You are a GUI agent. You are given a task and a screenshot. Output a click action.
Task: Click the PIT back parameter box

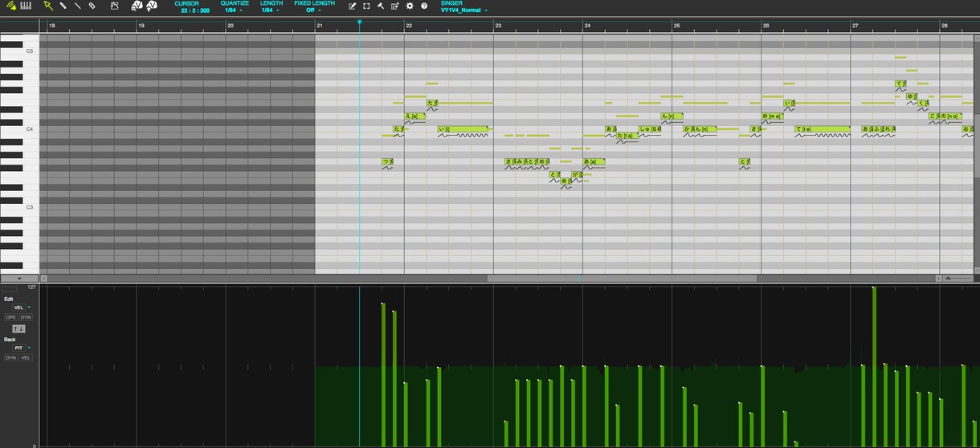pyautogui.click(x=18, y=348)
